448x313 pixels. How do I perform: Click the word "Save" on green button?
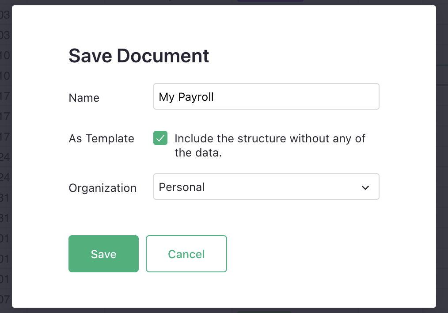pos(103,254)
